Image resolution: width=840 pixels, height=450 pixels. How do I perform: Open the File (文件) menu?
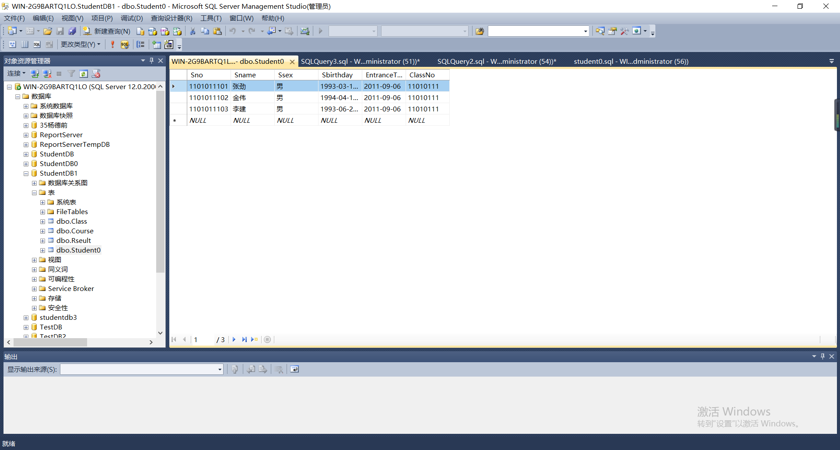tap(14, 18)
